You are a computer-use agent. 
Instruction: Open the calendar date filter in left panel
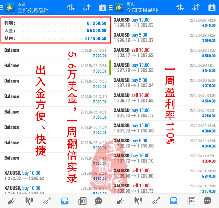coord(103,7)
